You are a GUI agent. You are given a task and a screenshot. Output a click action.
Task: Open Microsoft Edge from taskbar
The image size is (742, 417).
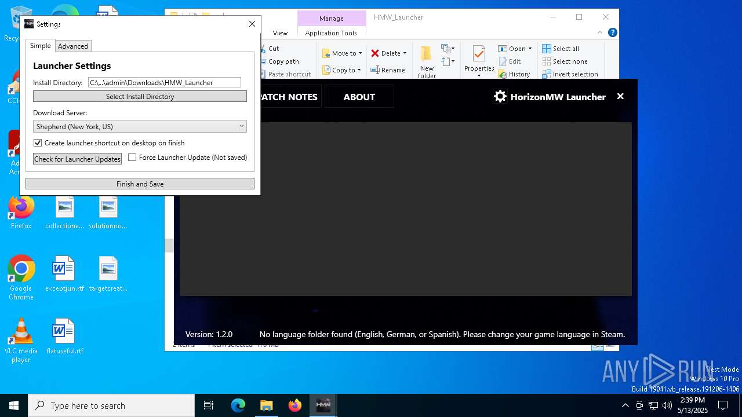tap(238, 405)
